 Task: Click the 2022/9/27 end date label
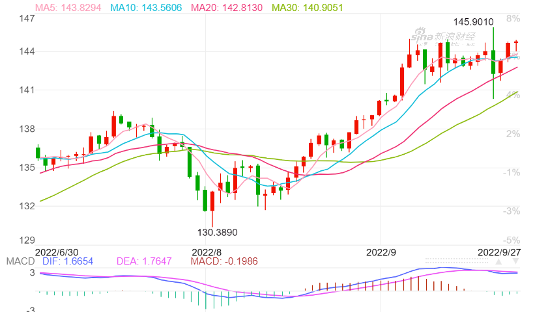pyautogui.click(x=499, y=252)
